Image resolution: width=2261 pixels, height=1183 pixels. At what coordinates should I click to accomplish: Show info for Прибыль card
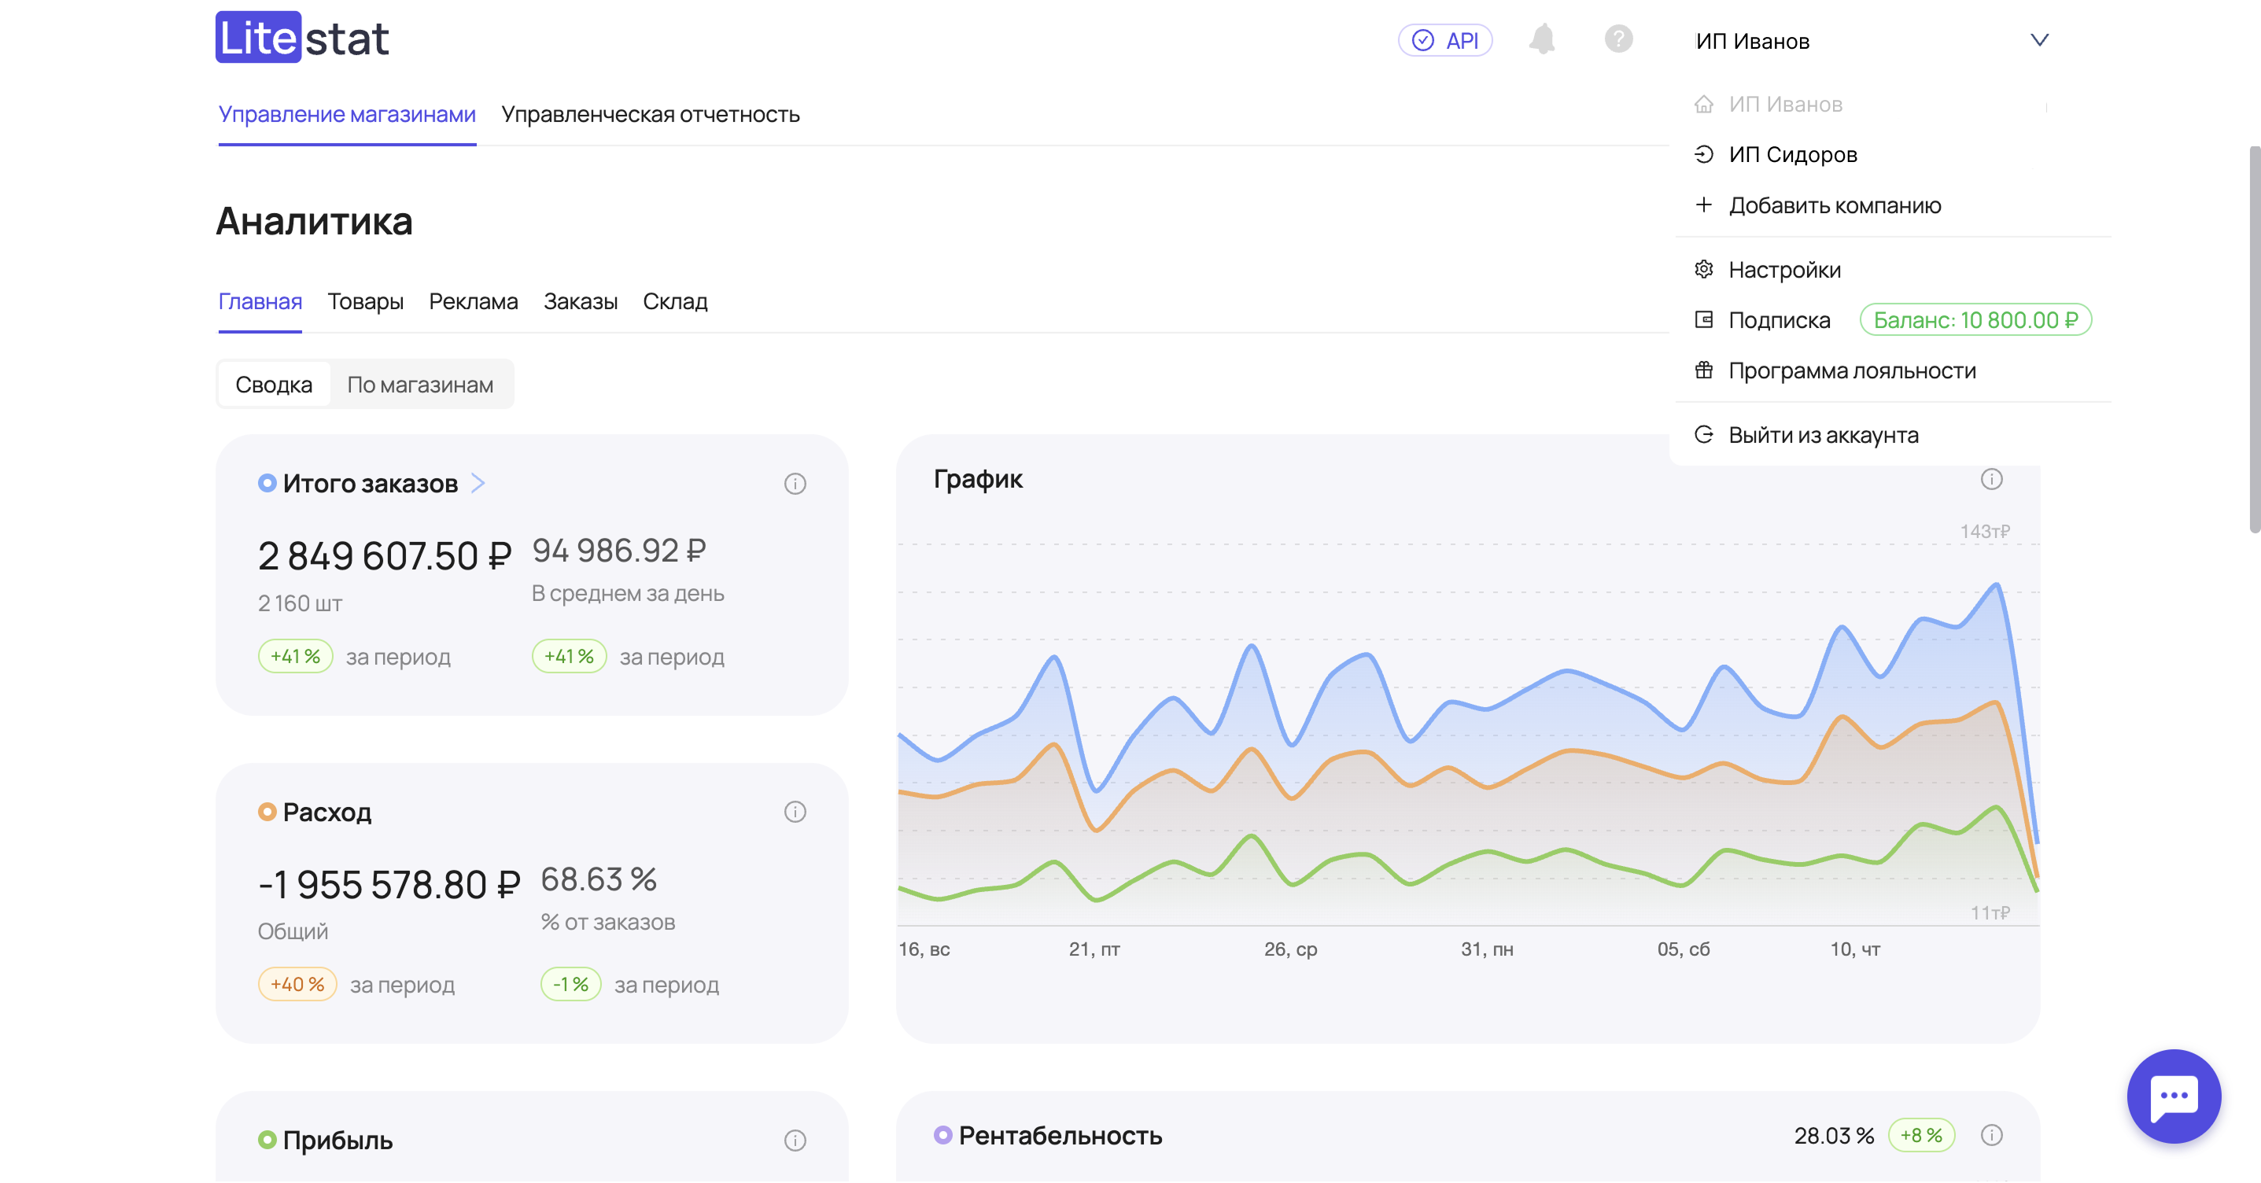point(795,1141)
